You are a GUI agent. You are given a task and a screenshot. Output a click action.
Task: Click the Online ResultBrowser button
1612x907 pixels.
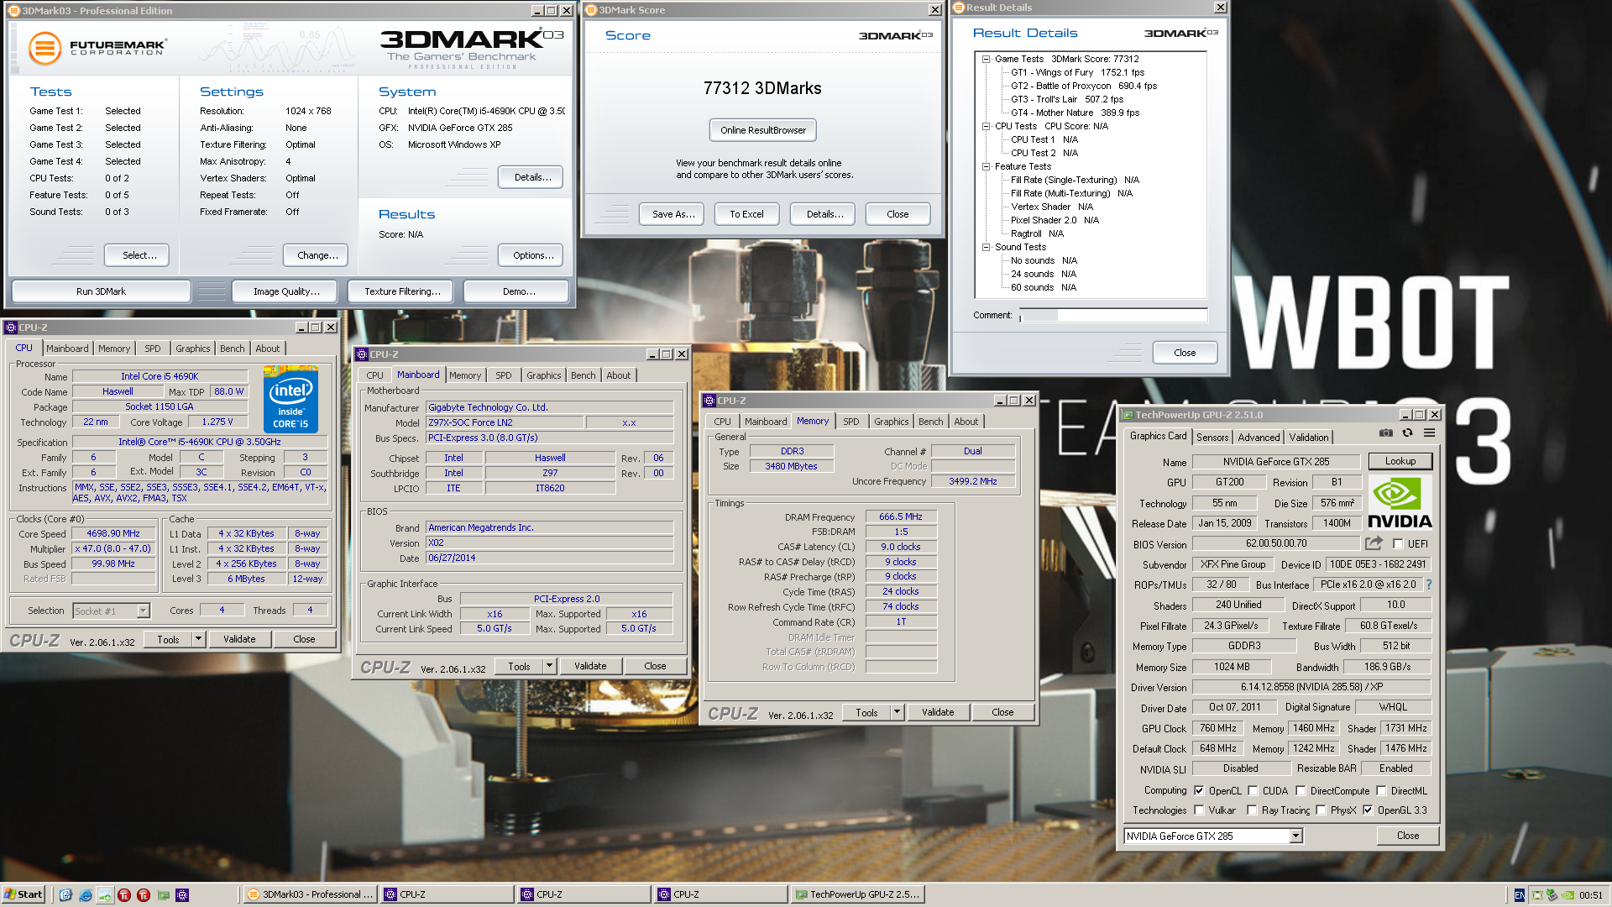762,130
